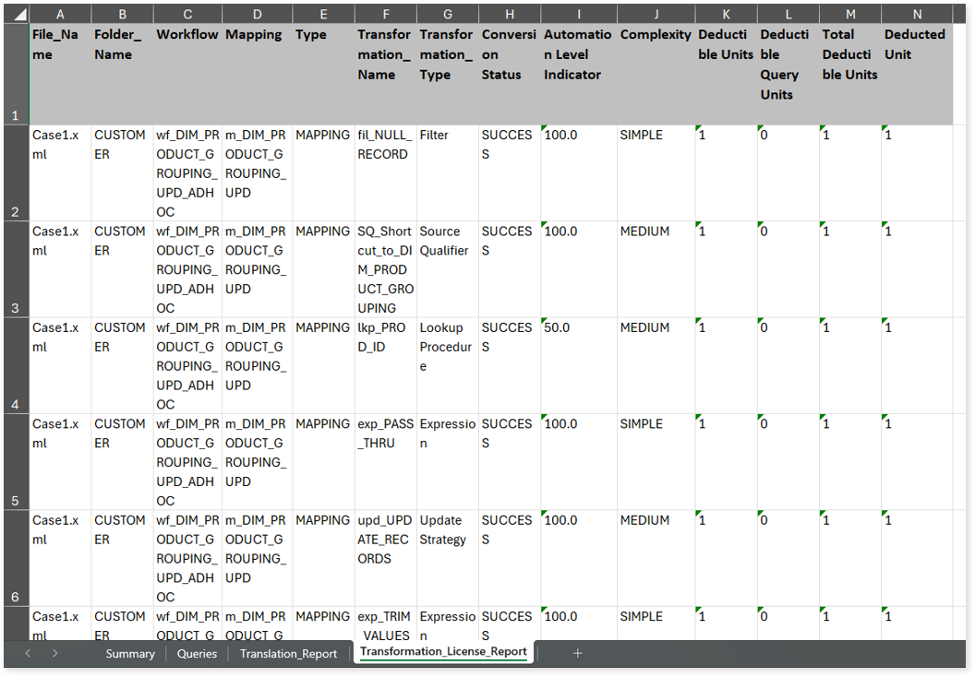
Task: Select row 1 header
Action: (17, 75)
